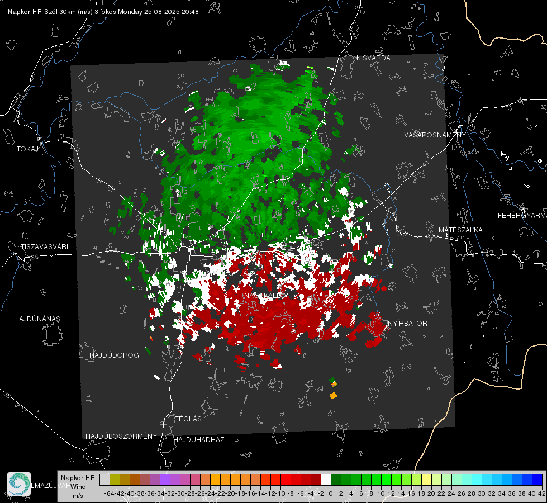
Task: Click the KISVÁRDA city label
Action: pos(373,58)
